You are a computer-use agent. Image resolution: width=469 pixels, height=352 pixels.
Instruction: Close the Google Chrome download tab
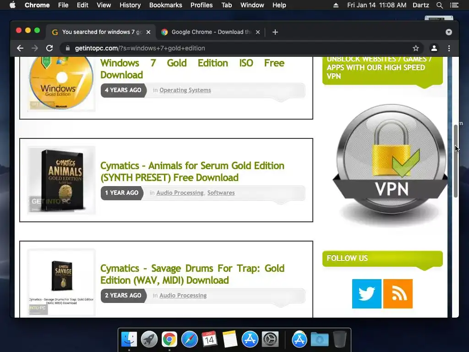click(258, 32)
